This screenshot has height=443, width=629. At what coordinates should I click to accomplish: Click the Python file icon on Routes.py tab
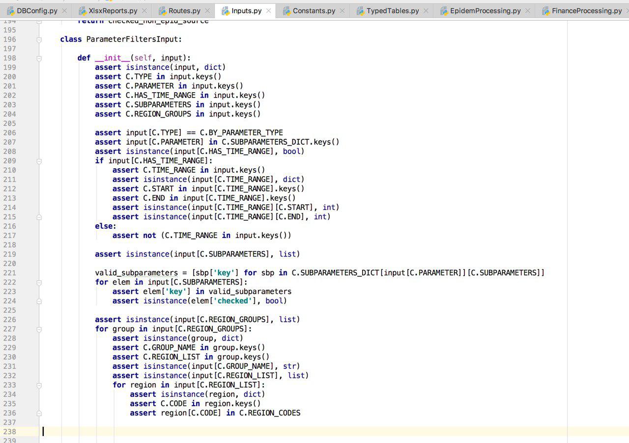click(163, 10)
